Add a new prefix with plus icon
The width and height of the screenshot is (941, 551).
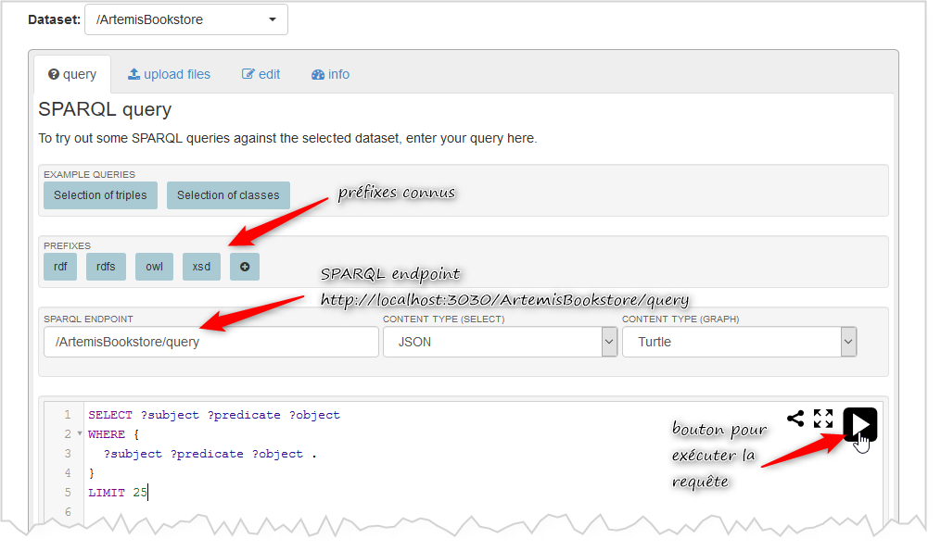[x=245, y=267]
